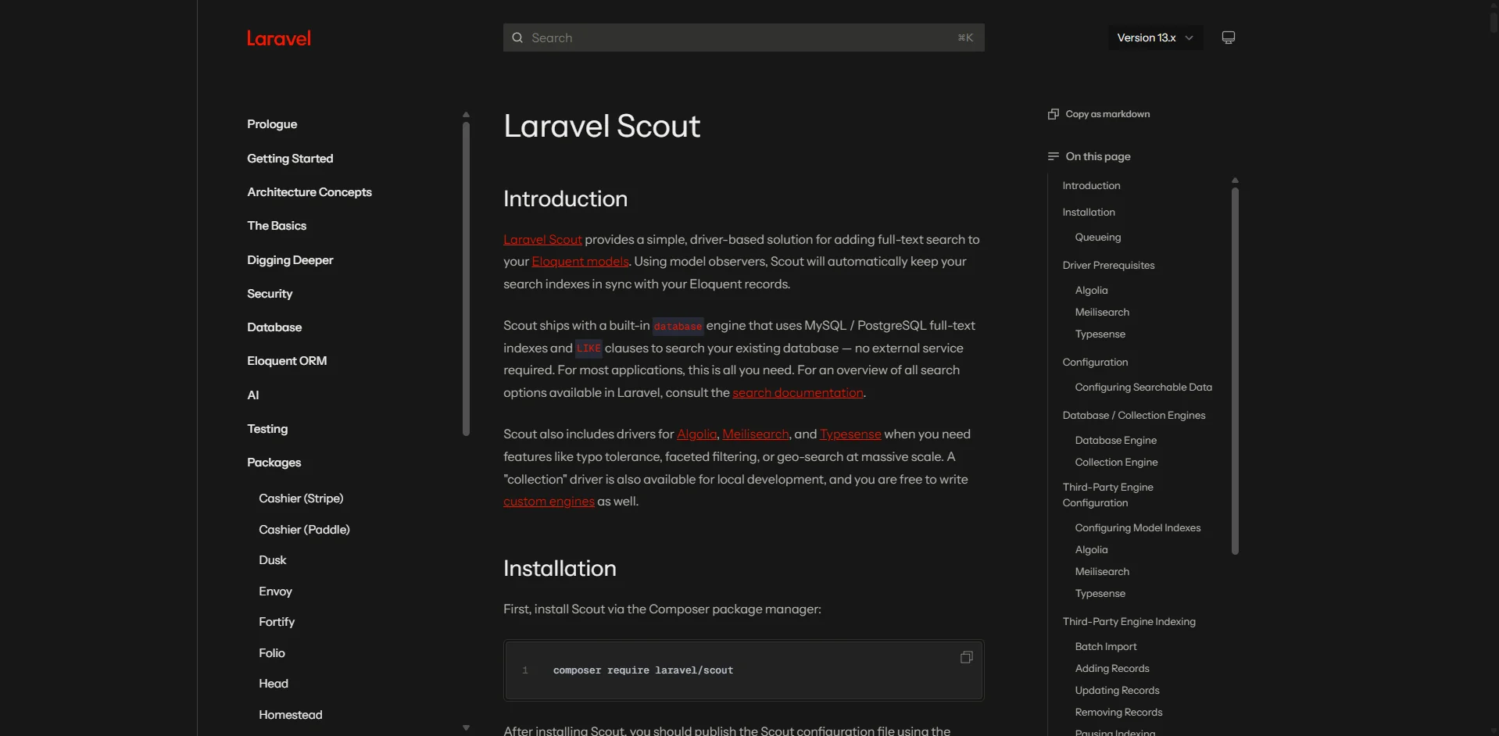This screenshot has width=1499, height=736.
Task: Expand The Basics section
Action: pyautogui.click(x=277, y=226)
